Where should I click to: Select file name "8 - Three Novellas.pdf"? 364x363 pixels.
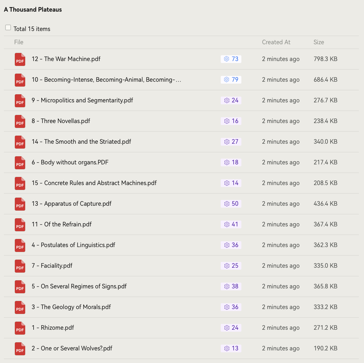61,121
